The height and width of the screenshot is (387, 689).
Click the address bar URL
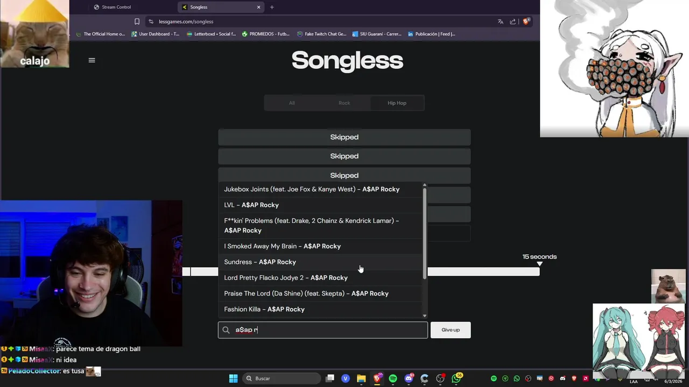click(186, 21)
